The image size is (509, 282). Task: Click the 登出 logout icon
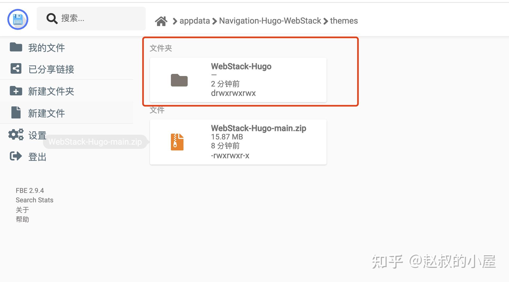pyautogui.click(x=15, y=156)
